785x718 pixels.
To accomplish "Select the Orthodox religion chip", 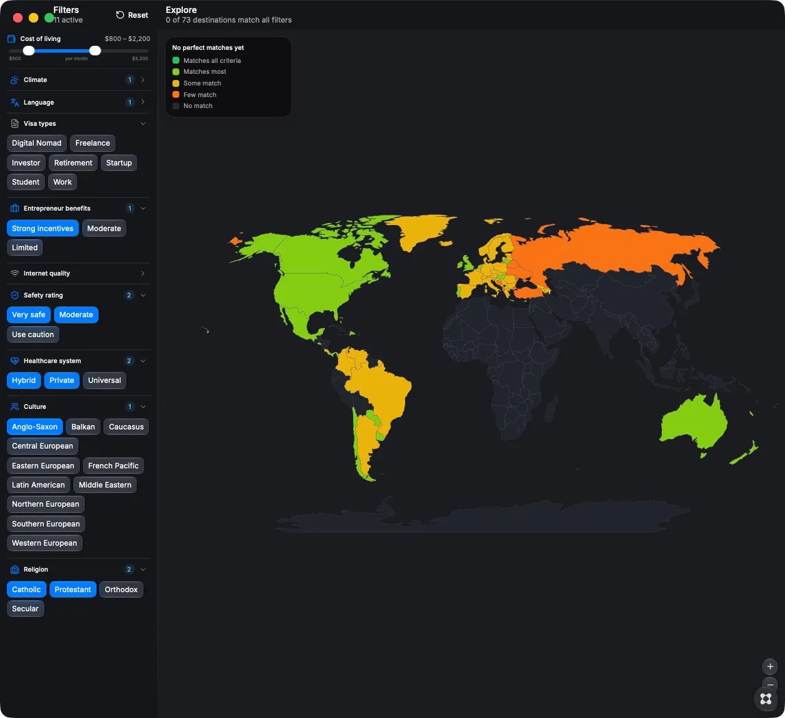I will click(x=121, y=589).
